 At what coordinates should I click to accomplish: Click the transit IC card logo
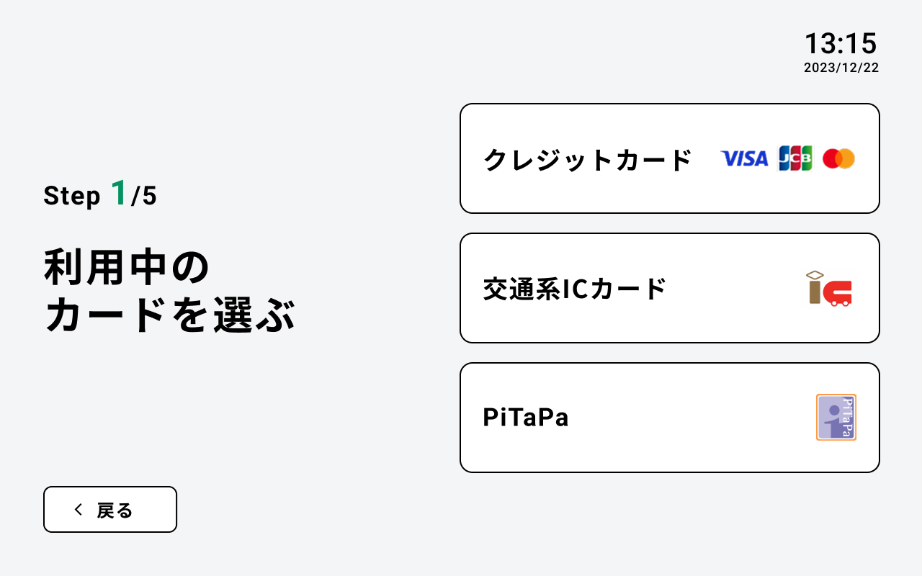click(829, 288)
